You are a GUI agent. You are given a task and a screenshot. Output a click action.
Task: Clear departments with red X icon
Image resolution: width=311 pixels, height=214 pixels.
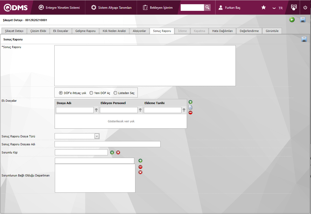pos(140,173)
